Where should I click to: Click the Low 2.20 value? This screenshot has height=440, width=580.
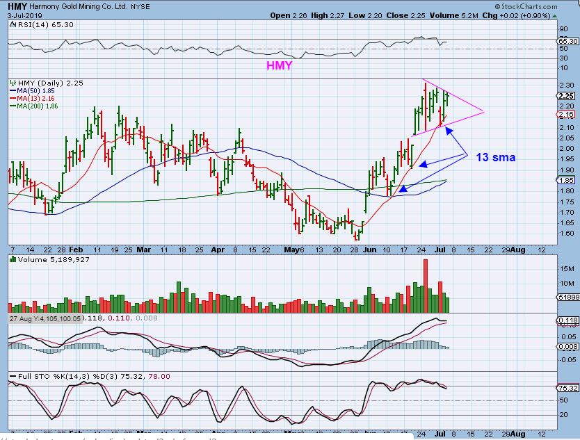click(x=366, y=15)
